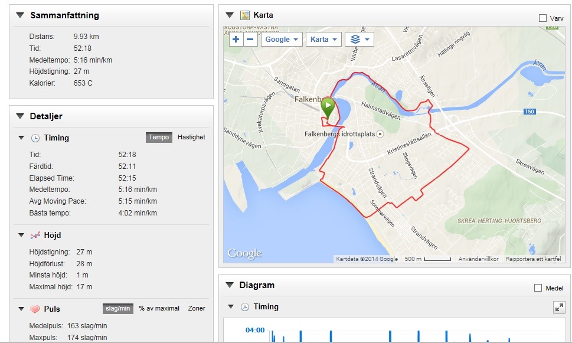This screenshot has height=343, width=572.
Task: Open the Google map provider dropdown
Action: pyautogui.click(x=281, y=40)
